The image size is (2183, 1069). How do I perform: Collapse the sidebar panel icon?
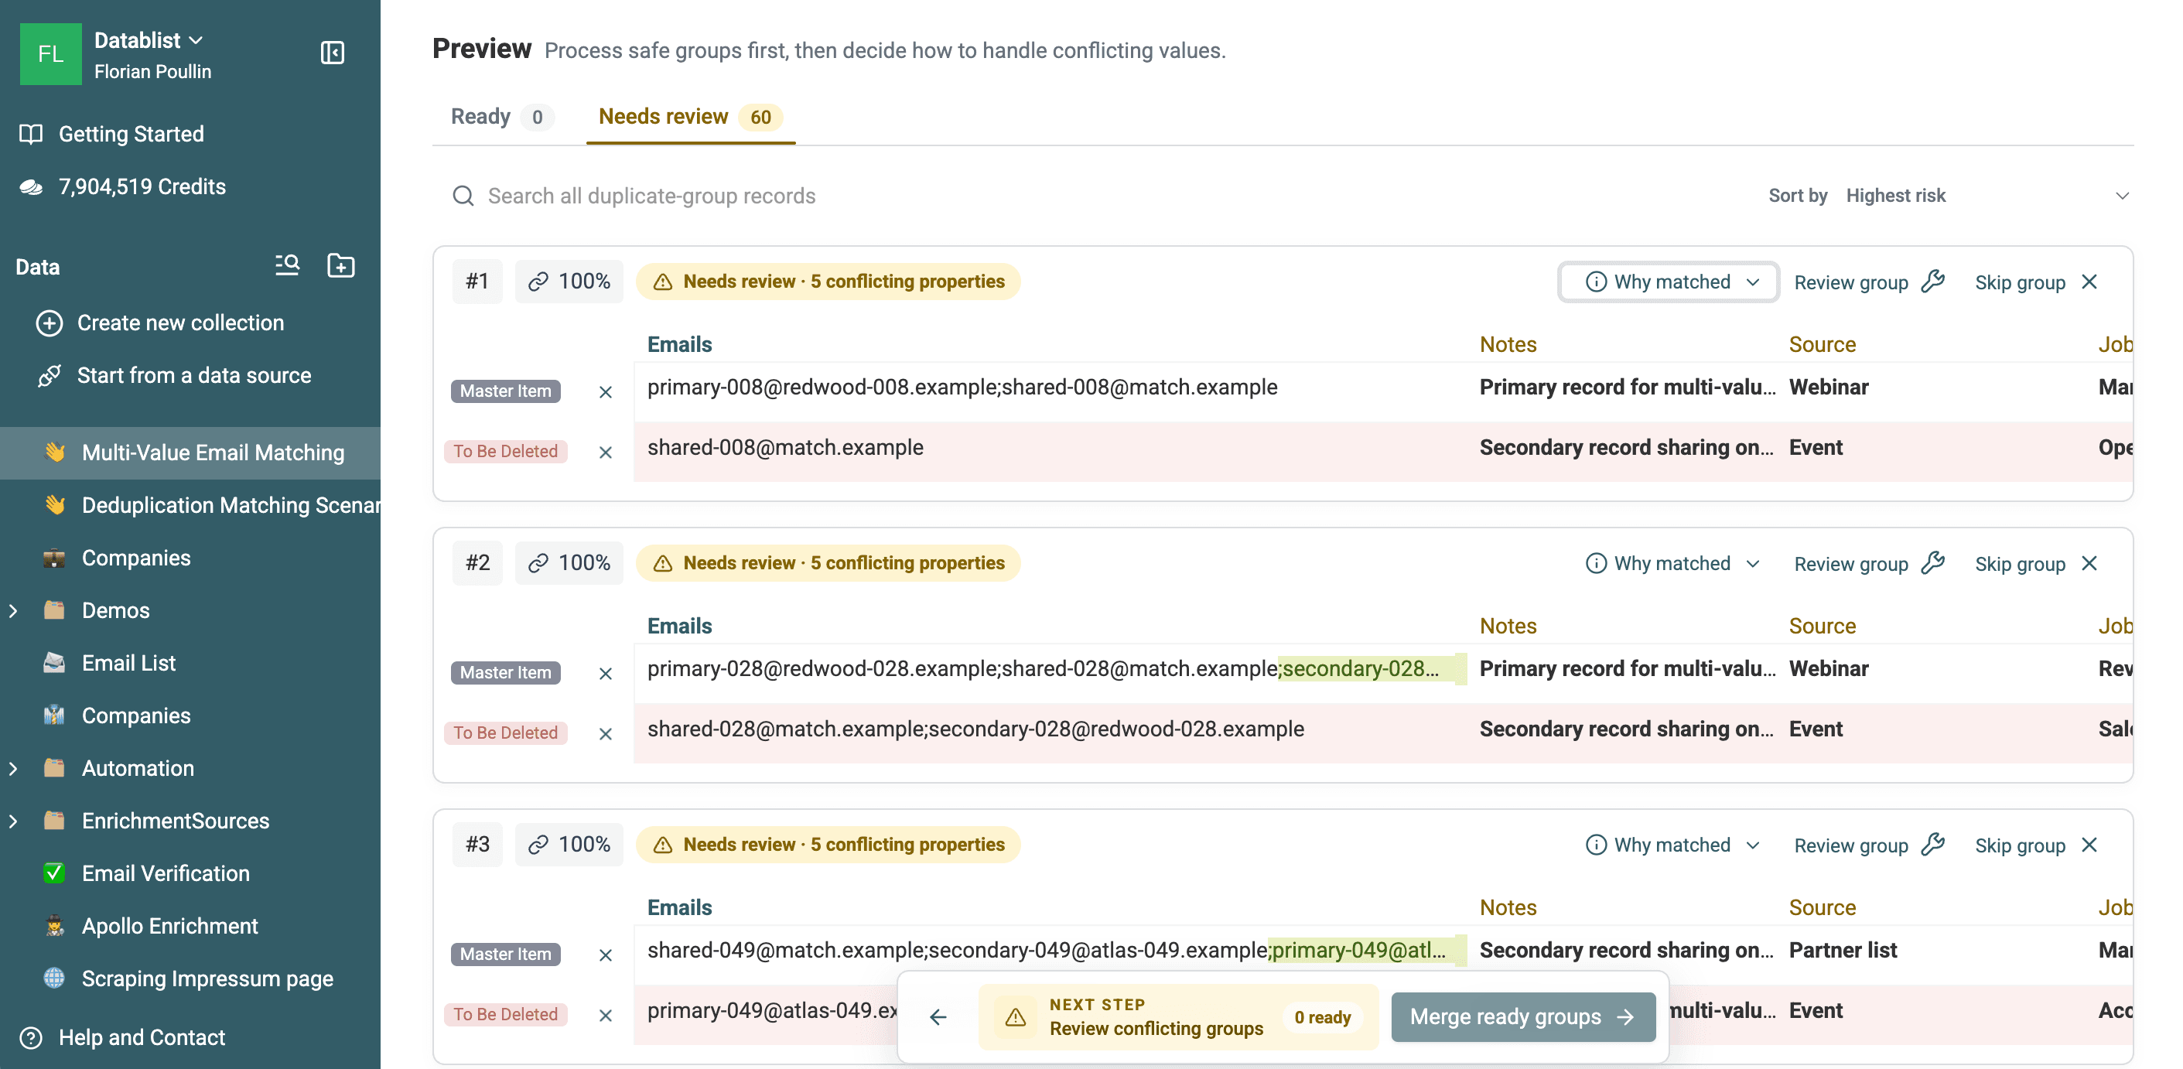click(x=332, y=53)
